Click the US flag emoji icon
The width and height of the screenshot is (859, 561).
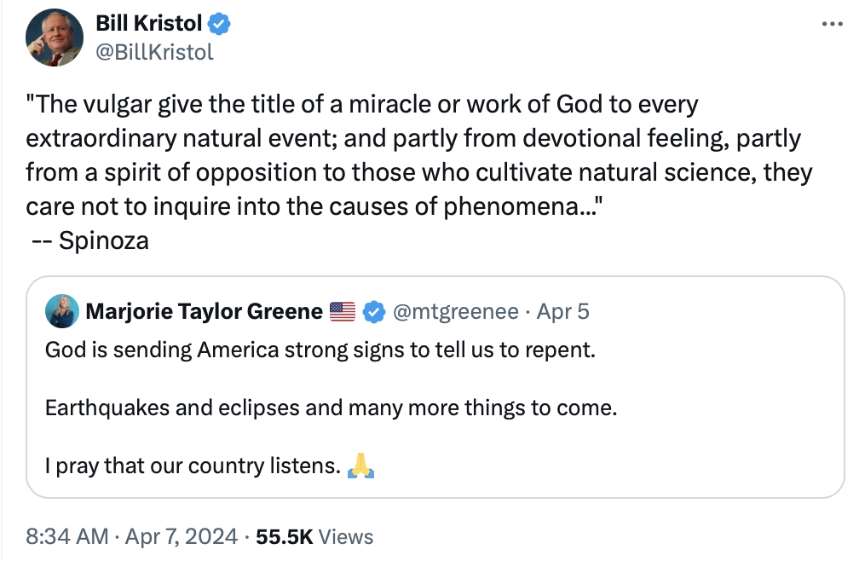point(342,312)
